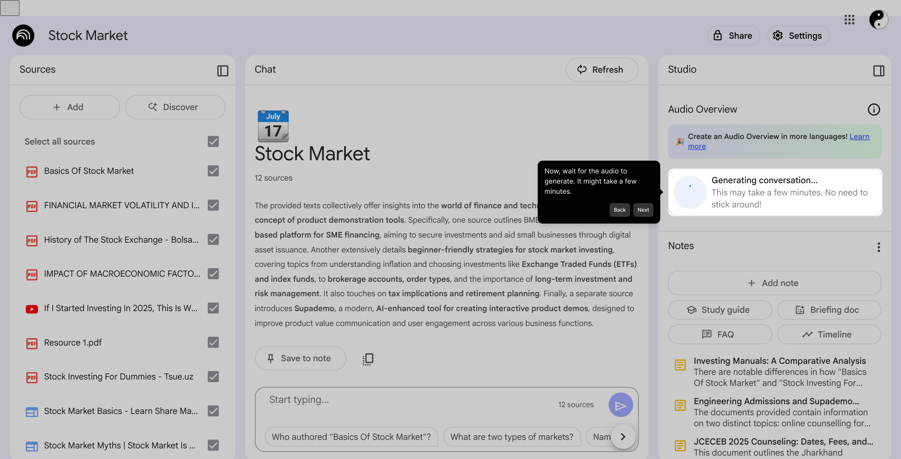Click PDF icon for Stock Investing For Dummies
This screenshot has height=459, width=901.
click(x=32, y=377)
